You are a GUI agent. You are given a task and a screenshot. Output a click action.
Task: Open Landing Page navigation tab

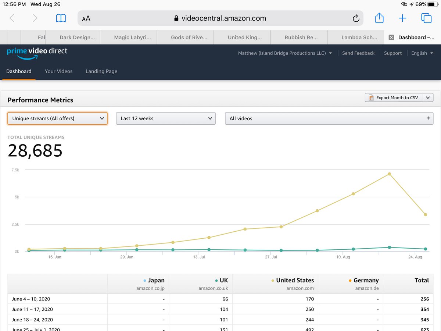pyautogui.click(x=101, y=71)
